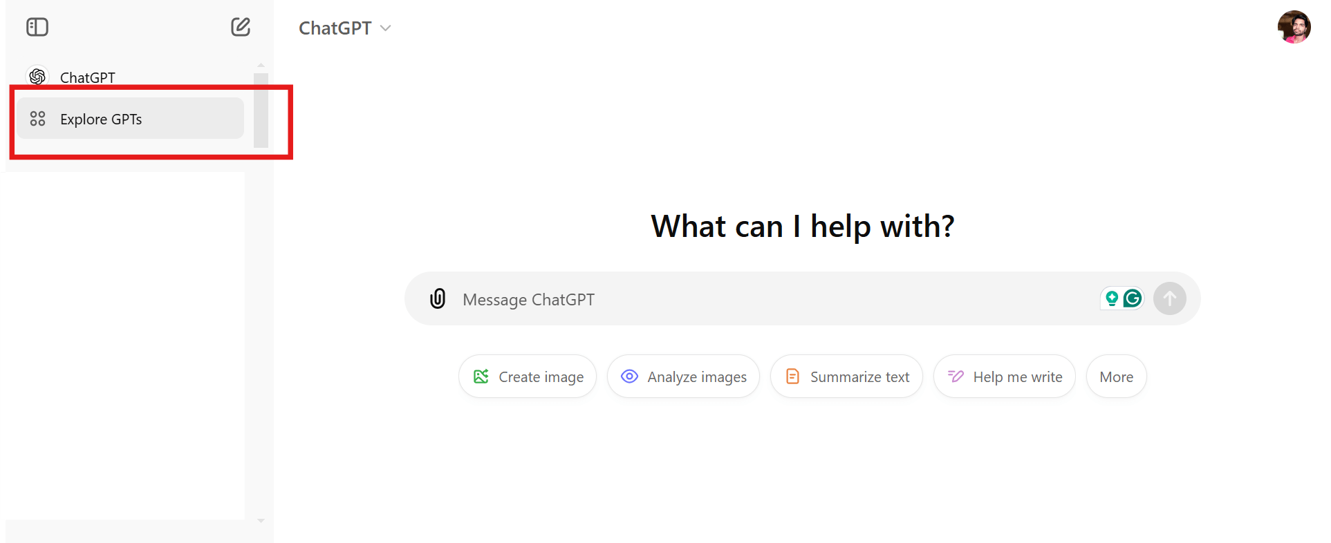Select the Explore GPTs grid icon
The height and width of the screenshot is (543, 1331).
pyautogui.click(x=38, y=118)
